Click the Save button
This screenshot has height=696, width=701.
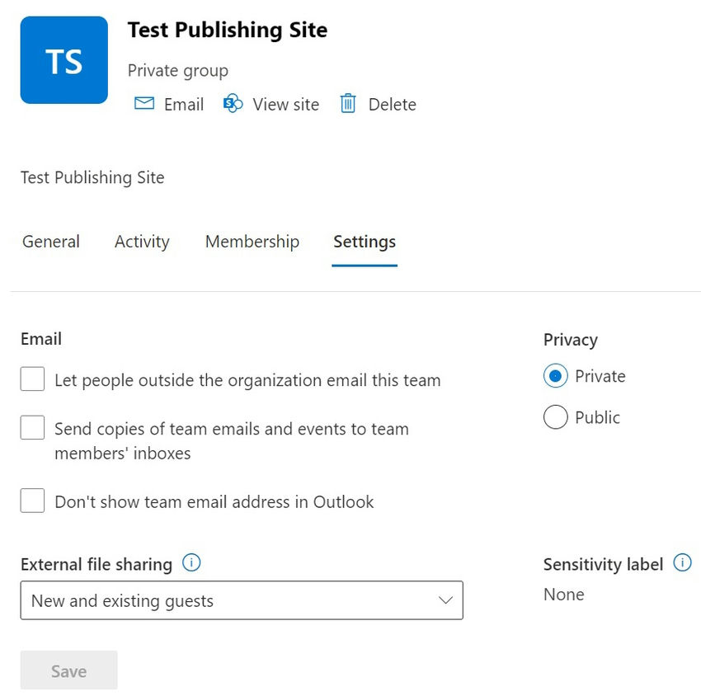point(68,670)
